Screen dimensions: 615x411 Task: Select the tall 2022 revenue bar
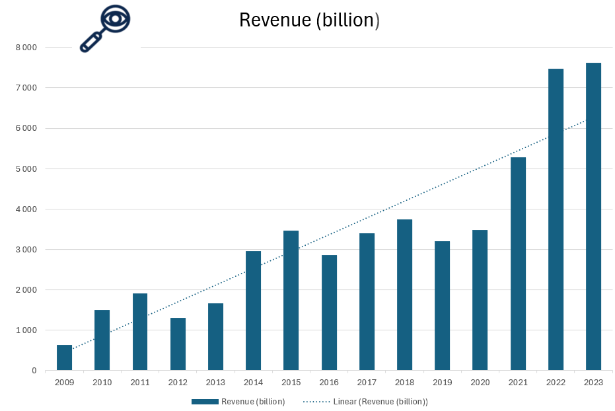tap(556, 219)
